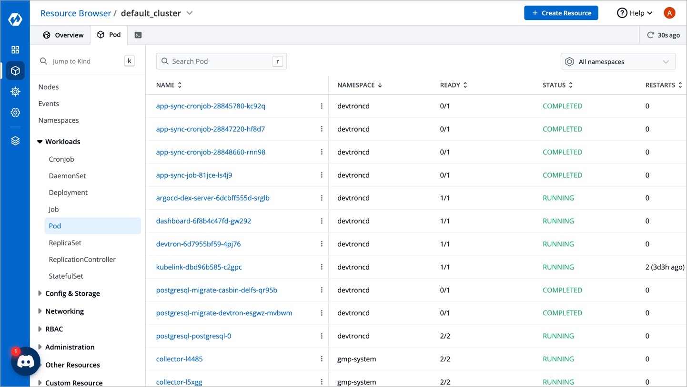Open the Resource Browser cube icon

coord(15,71)
